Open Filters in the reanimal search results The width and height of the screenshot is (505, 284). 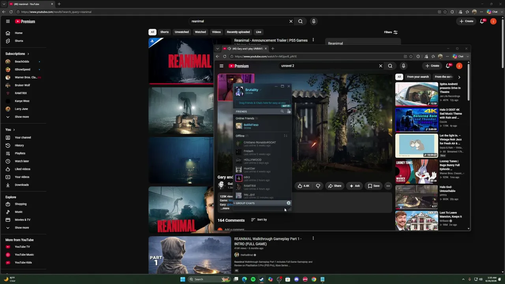click(391, 32)
